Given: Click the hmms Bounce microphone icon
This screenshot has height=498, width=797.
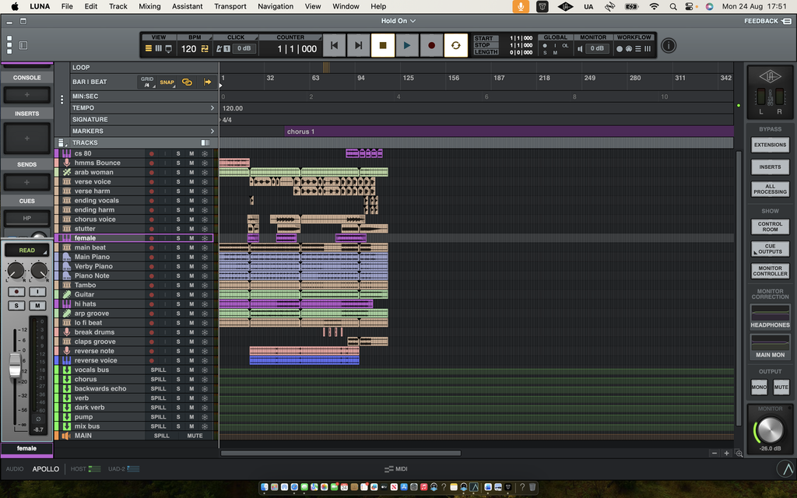Looking at the screenshot, I should coord(67,163).
